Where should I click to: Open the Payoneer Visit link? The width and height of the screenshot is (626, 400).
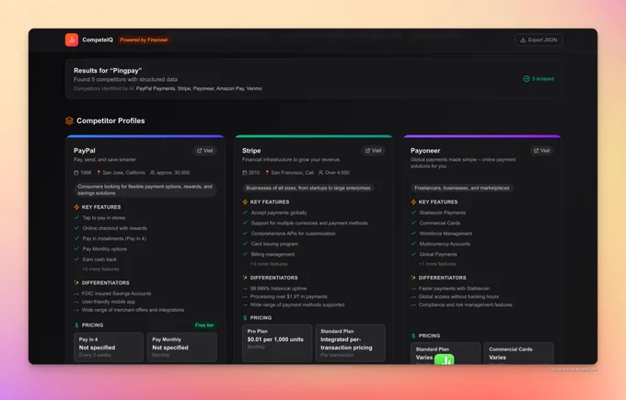[x=542, y=151]
